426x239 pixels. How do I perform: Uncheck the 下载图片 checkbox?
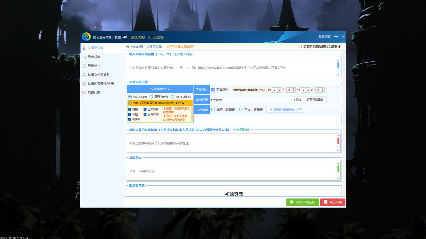click(x=213, y=90)
